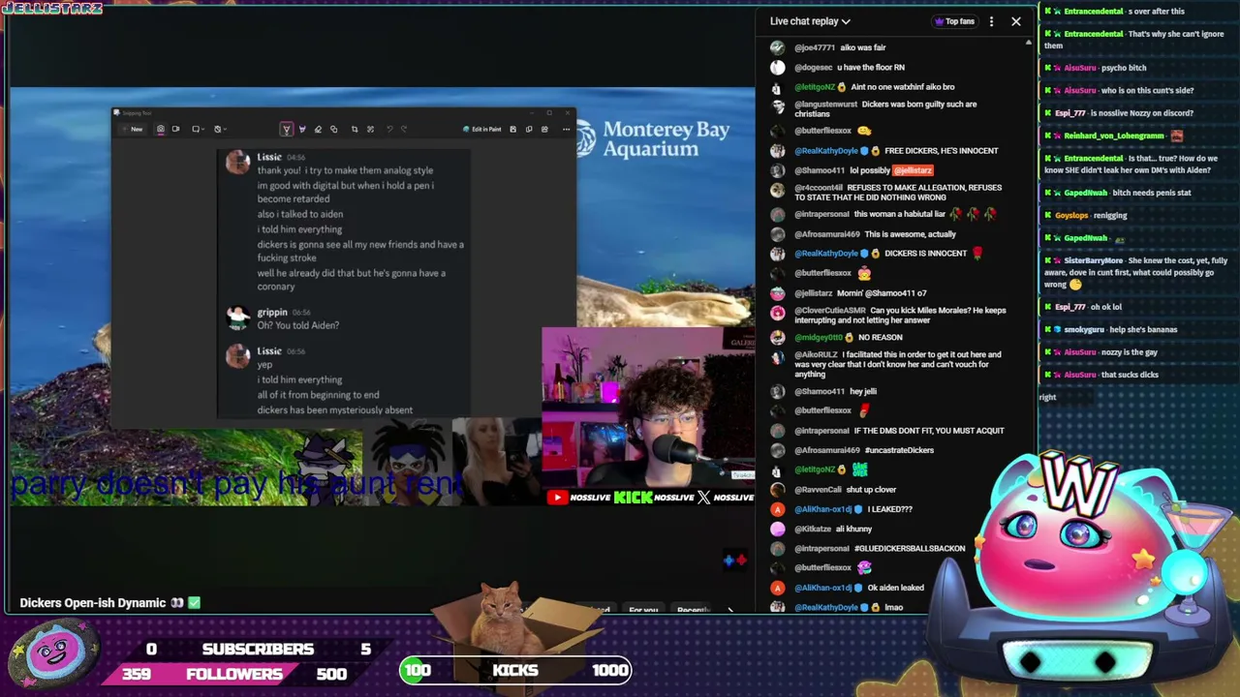Click the green KICK logo
This screenshot has width=1240, height=697.
[634, 498]
